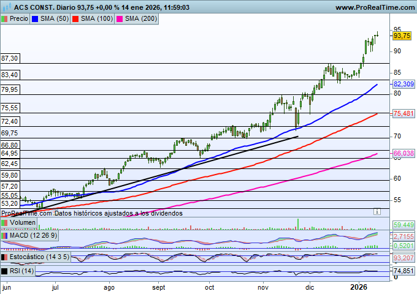Click the chart icon beside ACS CONST. title
Viewport: 417px width, 294px height.
[x=6, y=8]
